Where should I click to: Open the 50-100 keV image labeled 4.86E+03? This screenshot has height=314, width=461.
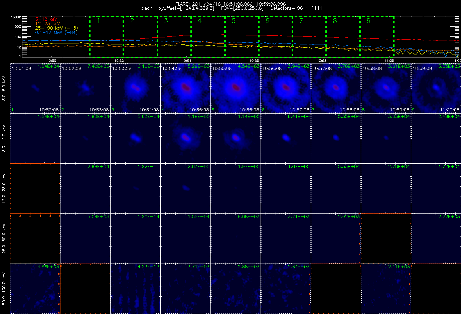35,288
